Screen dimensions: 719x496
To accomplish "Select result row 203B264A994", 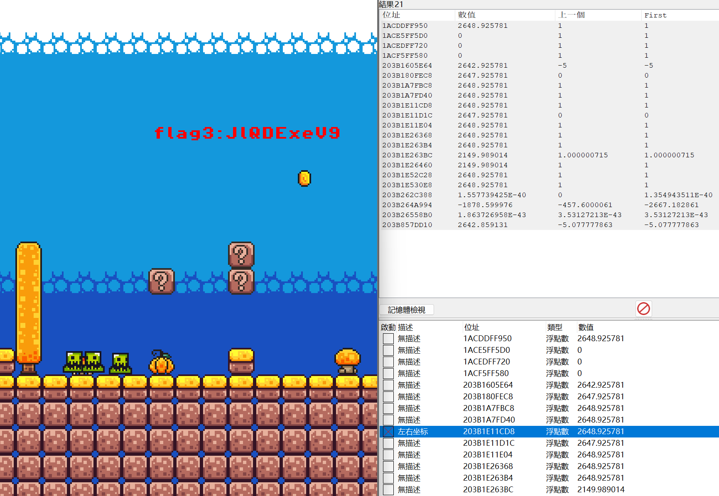I will (x=549, y=205).
